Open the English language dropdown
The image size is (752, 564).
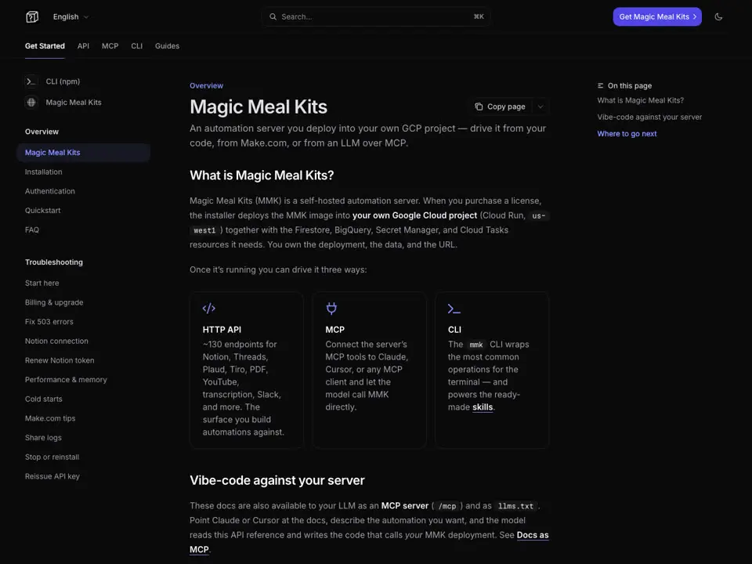click(71, 16)
